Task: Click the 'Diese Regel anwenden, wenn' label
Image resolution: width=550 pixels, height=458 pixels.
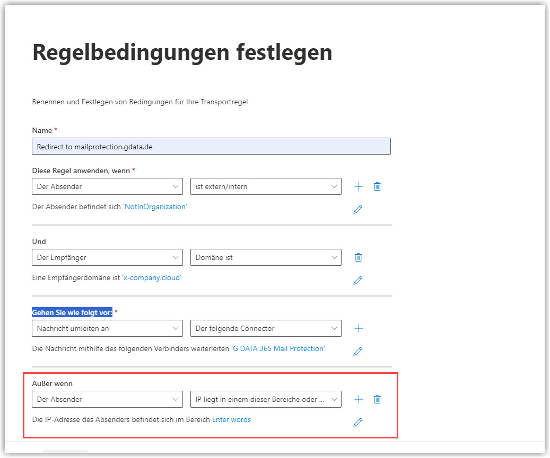Action: pyautogui.click(x=81, y=170)
